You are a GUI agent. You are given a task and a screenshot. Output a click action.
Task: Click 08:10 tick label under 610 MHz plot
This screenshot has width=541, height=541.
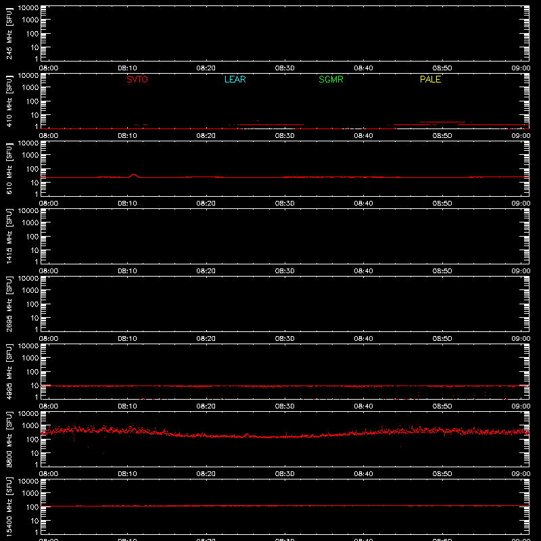tap(127, 204)
